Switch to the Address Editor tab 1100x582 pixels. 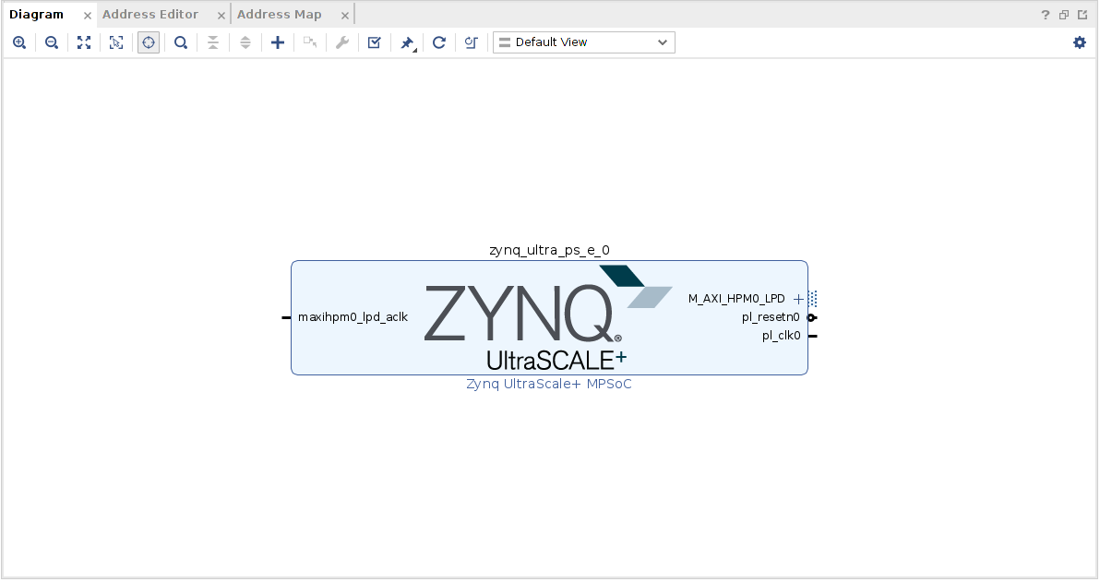[150, 15]
